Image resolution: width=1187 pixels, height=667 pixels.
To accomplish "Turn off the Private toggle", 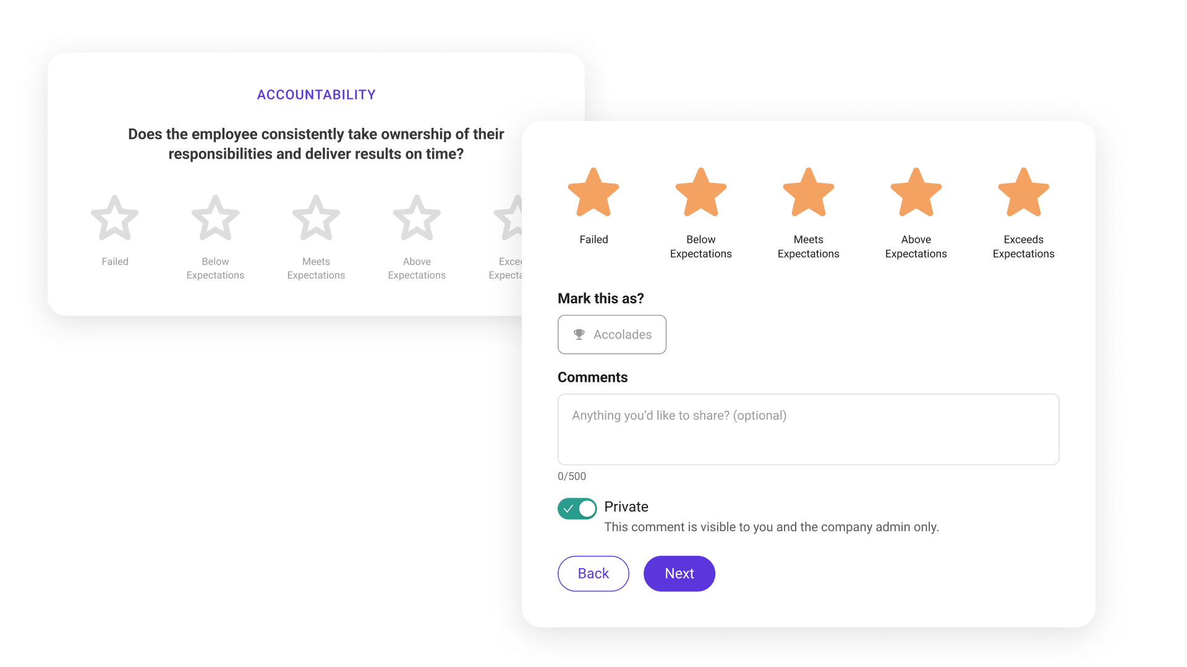I will 577,509.
